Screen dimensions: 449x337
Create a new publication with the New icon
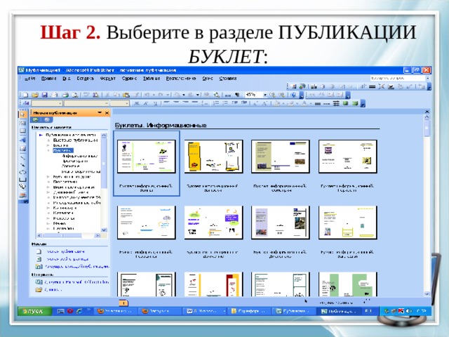(x=25, y=95)
